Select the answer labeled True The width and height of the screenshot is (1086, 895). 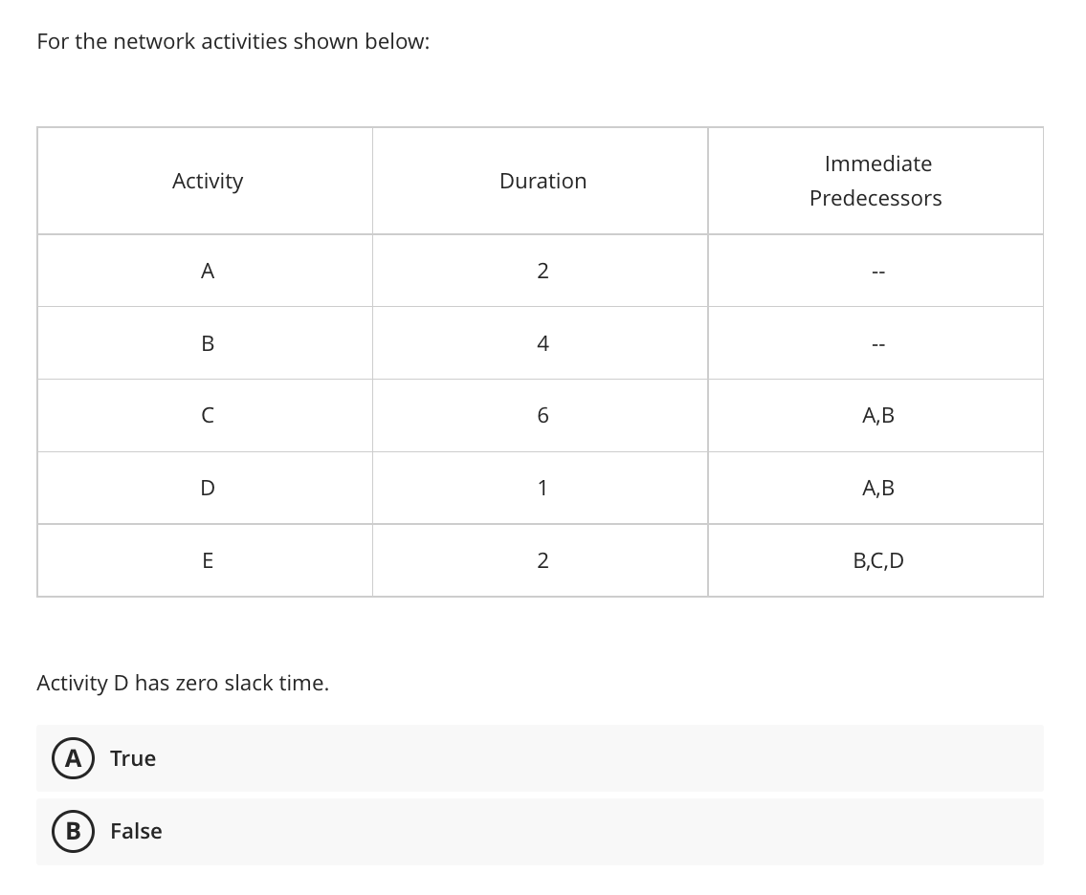coord(132,758)
